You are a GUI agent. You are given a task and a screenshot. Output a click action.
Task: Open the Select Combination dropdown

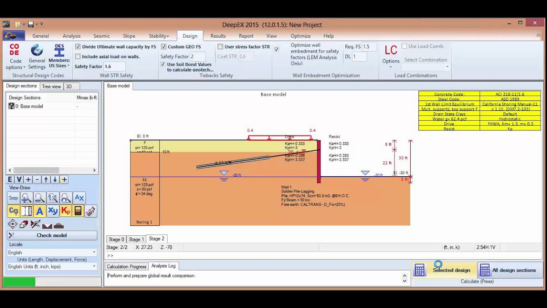pyautogui.click(x=426, y=67)
